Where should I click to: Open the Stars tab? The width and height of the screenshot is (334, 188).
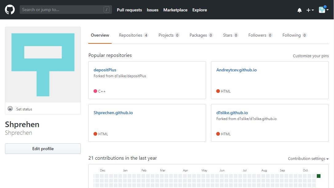(x=230, y=35)
